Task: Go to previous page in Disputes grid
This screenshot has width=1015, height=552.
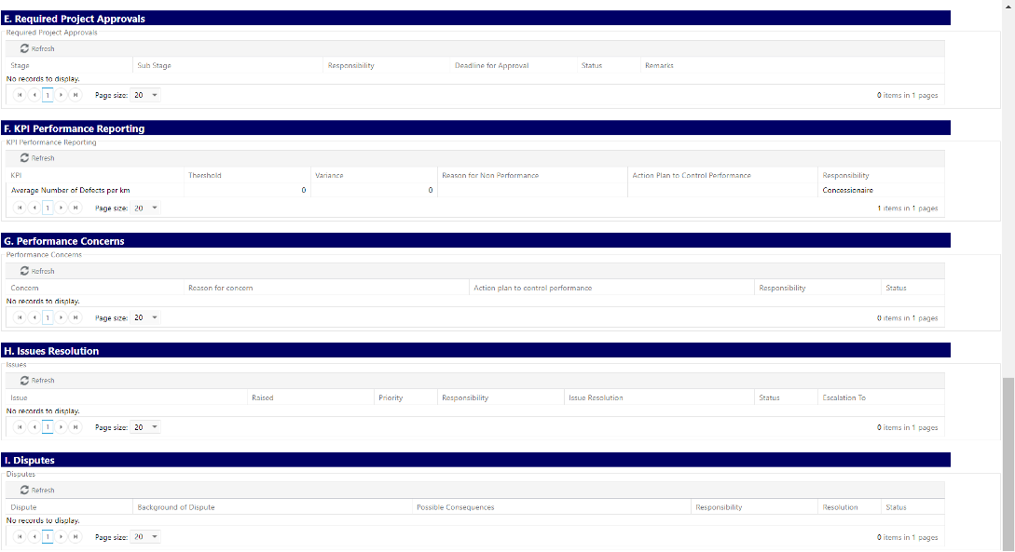Action: [34, 536]
